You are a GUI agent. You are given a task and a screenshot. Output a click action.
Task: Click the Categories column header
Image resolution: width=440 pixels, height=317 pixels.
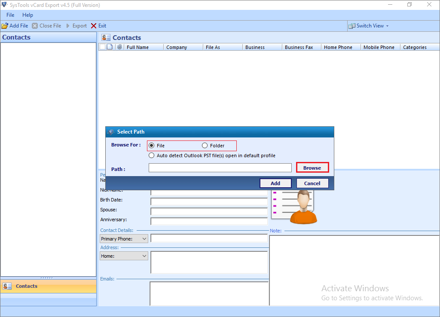420,47
